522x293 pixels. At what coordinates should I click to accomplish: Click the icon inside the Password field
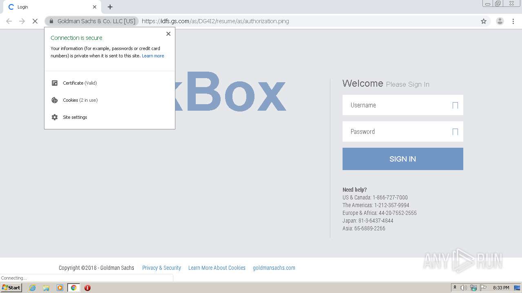pos(456,132)
